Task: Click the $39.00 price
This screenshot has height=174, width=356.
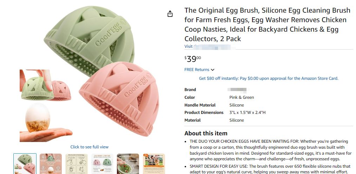Action: pyautogui.click(x=193, y=59)
